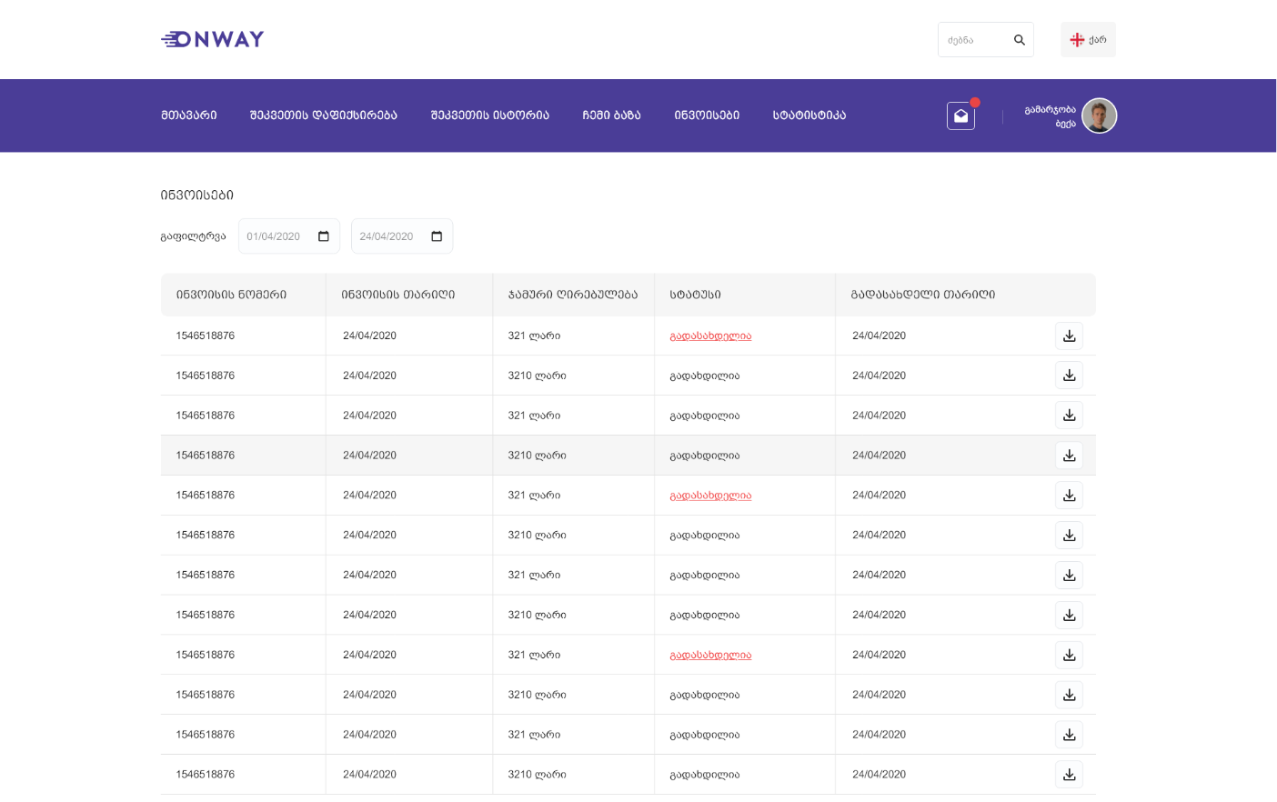The image size is (1277, 802).
Task: Click the გამარჯობა ბექა greeting text
Action: click(x=1050, y=116)
